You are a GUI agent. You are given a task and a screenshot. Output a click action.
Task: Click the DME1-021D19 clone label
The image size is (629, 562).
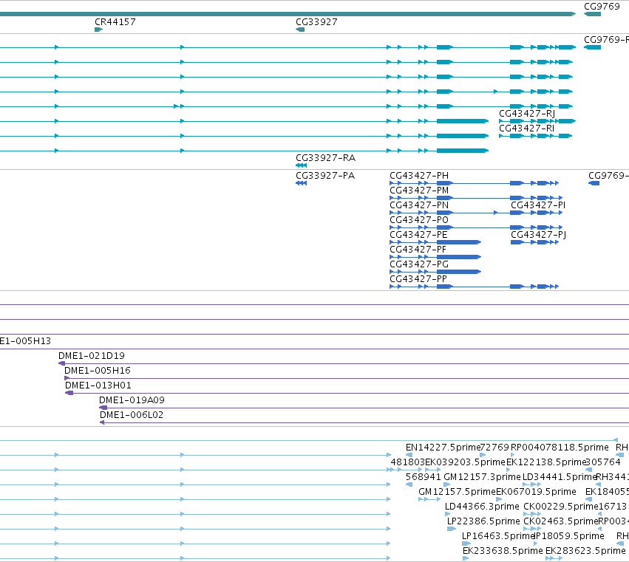92,356
